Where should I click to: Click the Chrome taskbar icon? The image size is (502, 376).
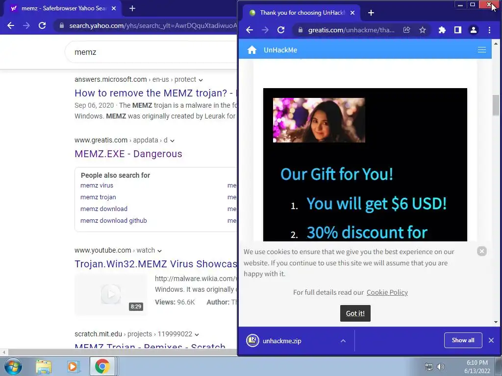tap(102, 366)
